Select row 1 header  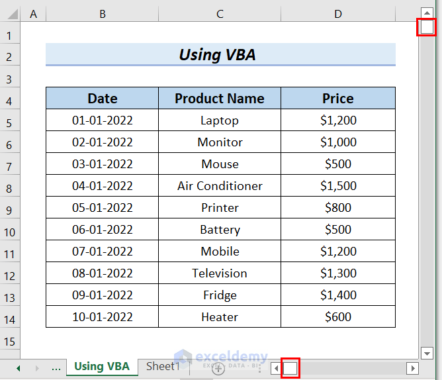click(10, 32)
